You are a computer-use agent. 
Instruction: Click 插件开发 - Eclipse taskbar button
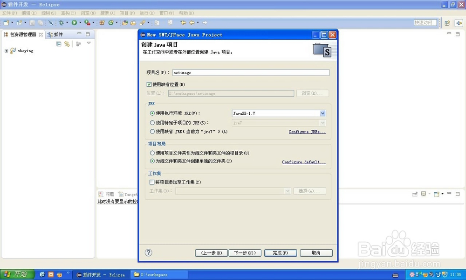(x=101, y=275)
